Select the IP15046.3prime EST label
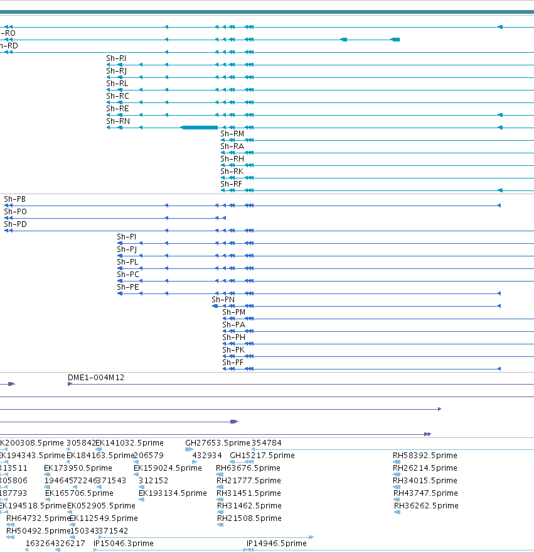Image resolution: width=534 pixels, height=553 pixels. [123, 544]
